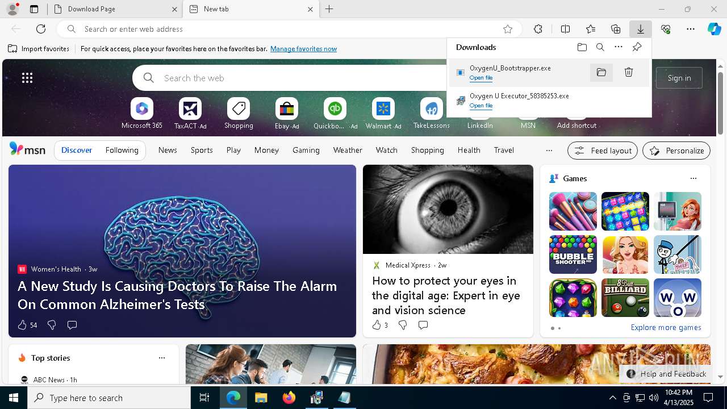
Task: Open the Favorites list icon
Action: coord(591,29)
